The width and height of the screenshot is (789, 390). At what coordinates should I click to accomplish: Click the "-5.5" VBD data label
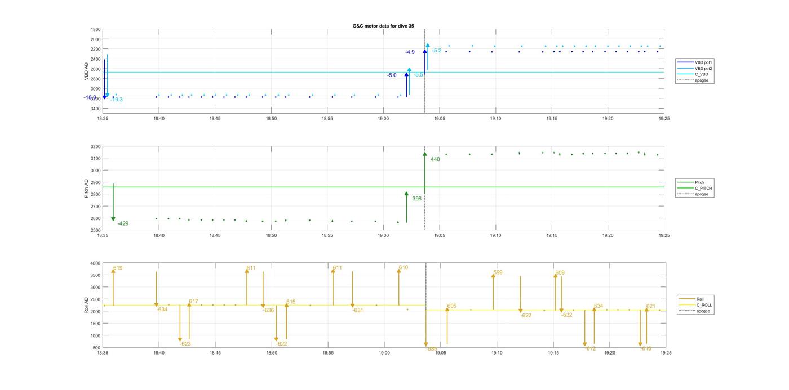click(419, 75)
